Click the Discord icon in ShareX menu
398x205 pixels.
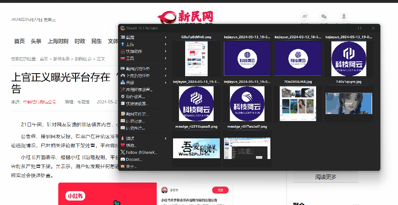123,159
